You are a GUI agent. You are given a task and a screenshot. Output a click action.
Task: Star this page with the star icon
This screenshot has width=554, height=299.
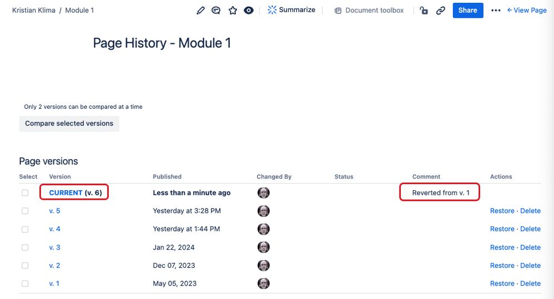[x=233, y=10]
